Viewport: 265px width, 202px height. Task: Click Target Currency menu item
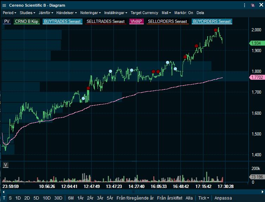coord(144,13)
